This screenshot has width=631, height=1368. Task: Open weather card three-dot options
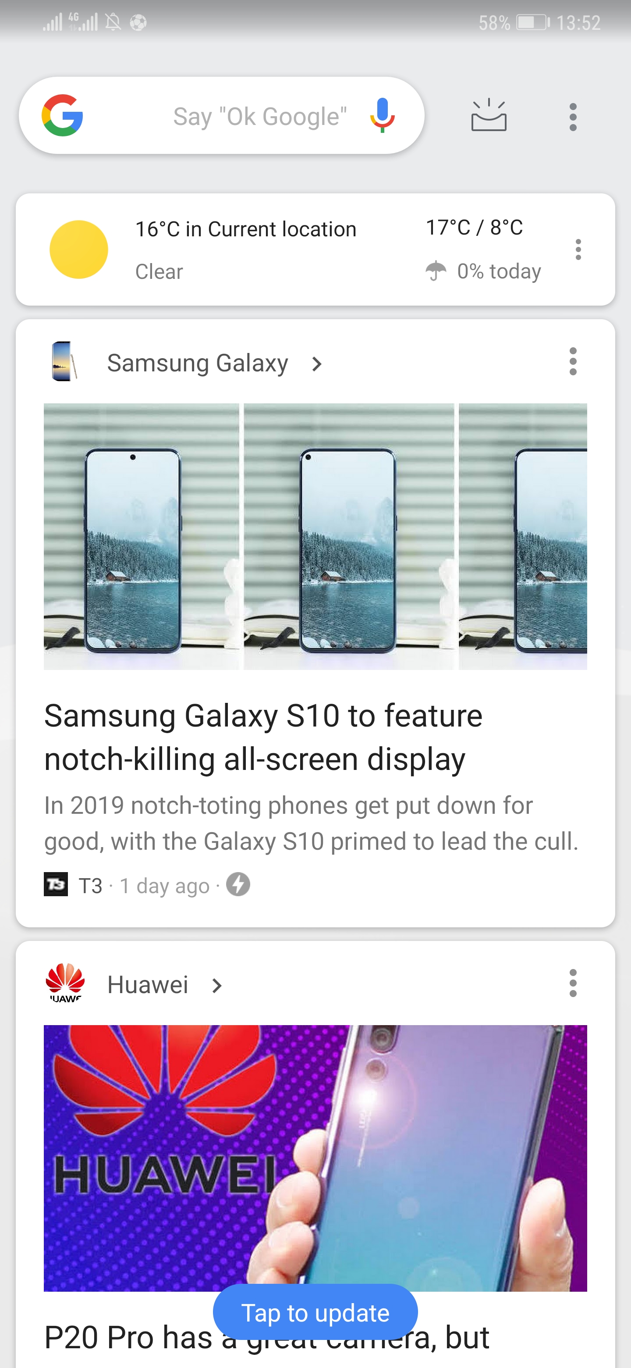tap(578, 249)
